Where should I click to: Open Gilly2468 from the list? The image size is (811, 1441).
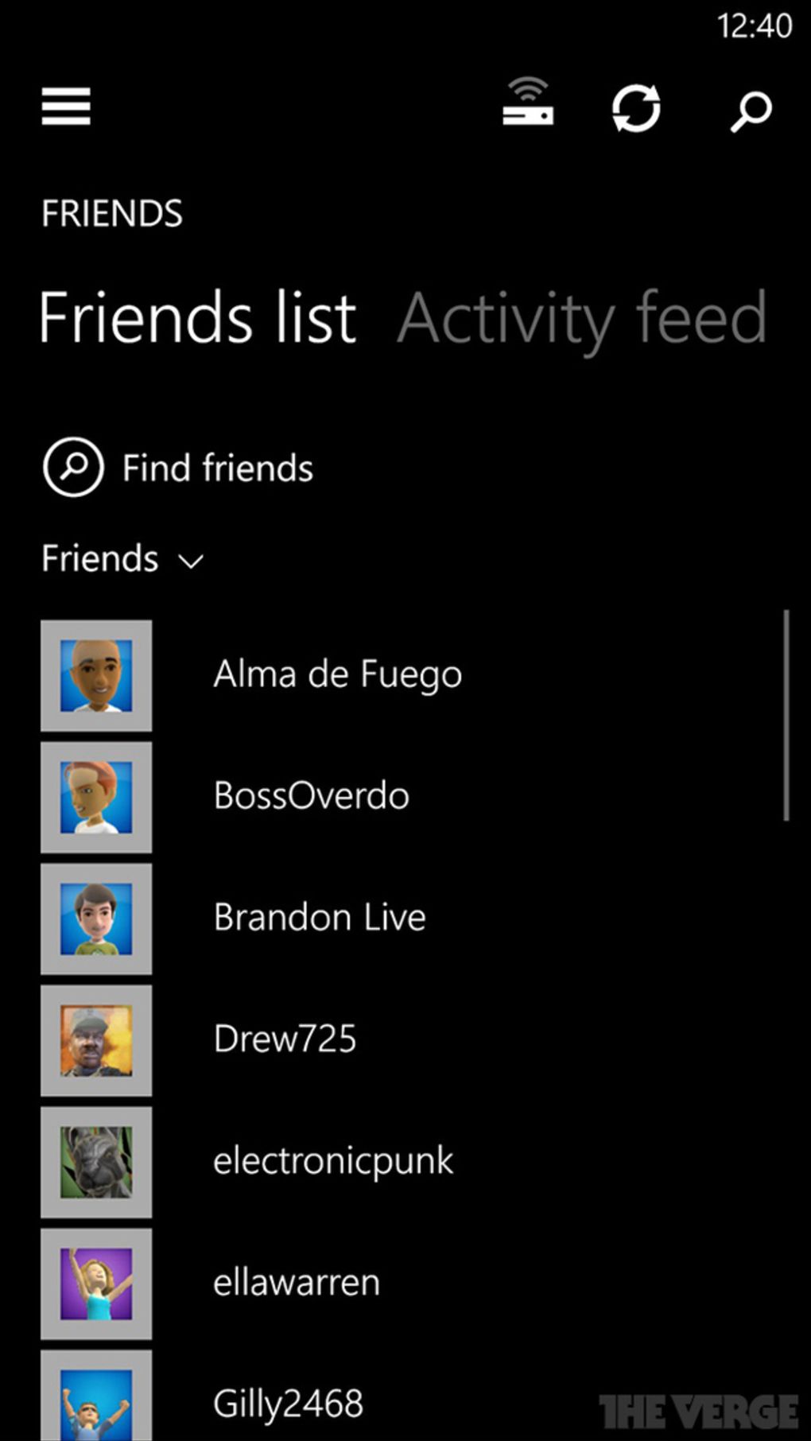[288, 1404]
